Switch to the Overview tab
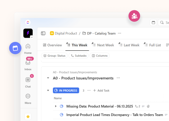Image resolution: width=169 pixels, height=121 pixels. [52, 45]
